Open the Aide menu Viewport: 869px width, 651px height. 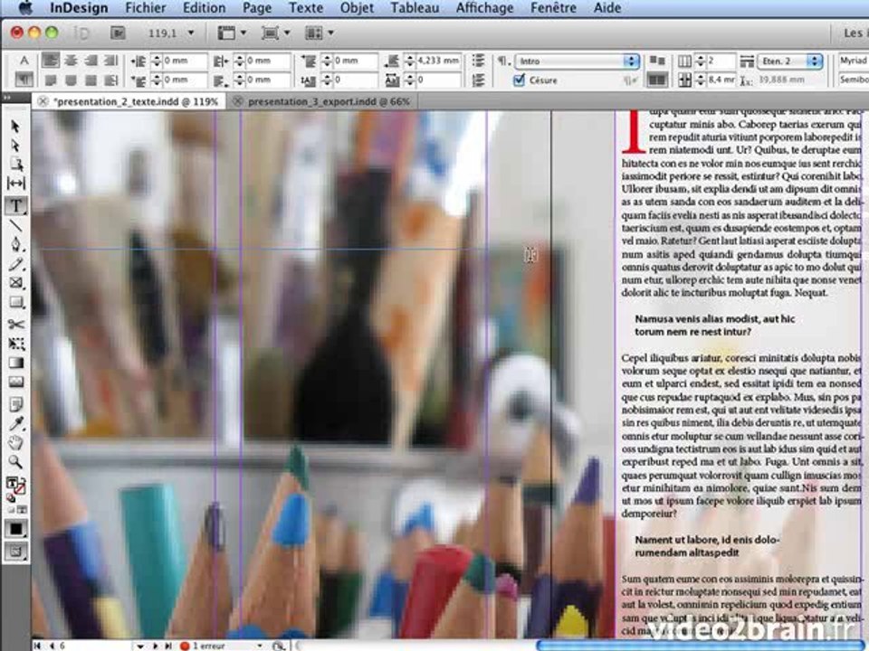[x=607, y=8]
